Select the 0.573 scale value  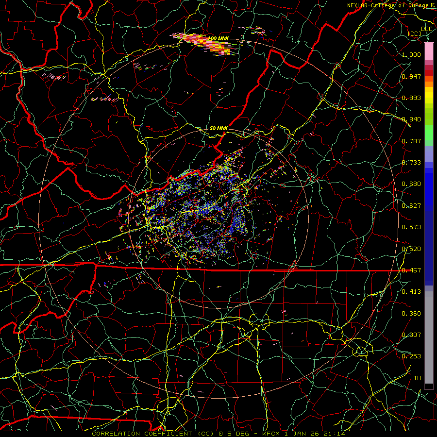point(411,227)
